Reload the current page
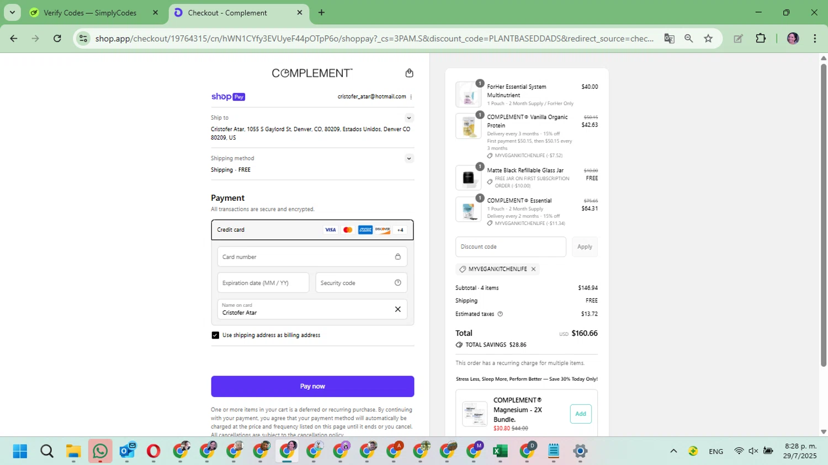The image size is (828, 465). 57,39
